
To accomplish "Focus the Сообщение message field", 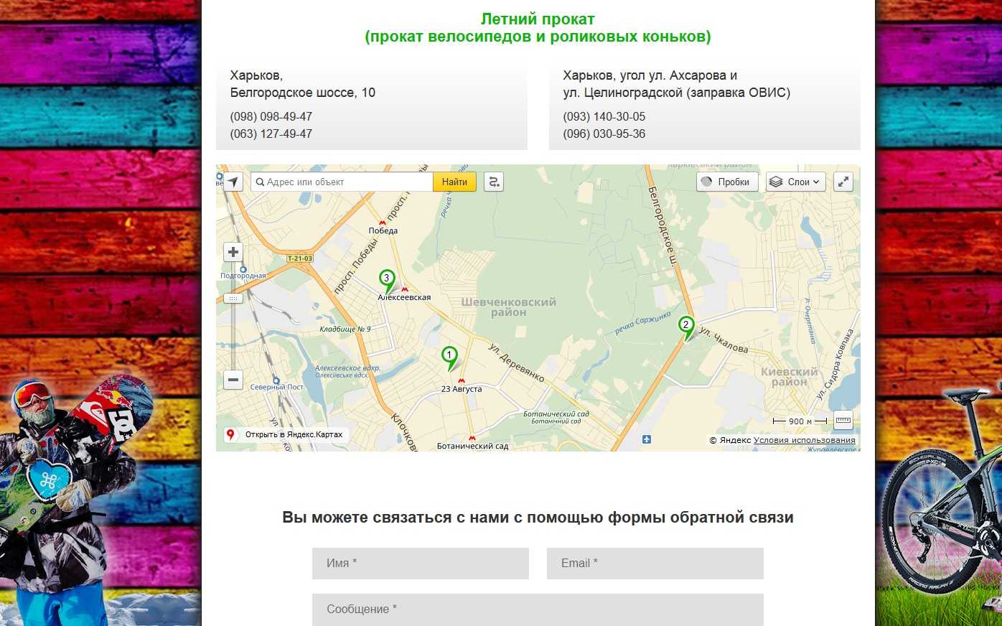I will click(538, 609).
